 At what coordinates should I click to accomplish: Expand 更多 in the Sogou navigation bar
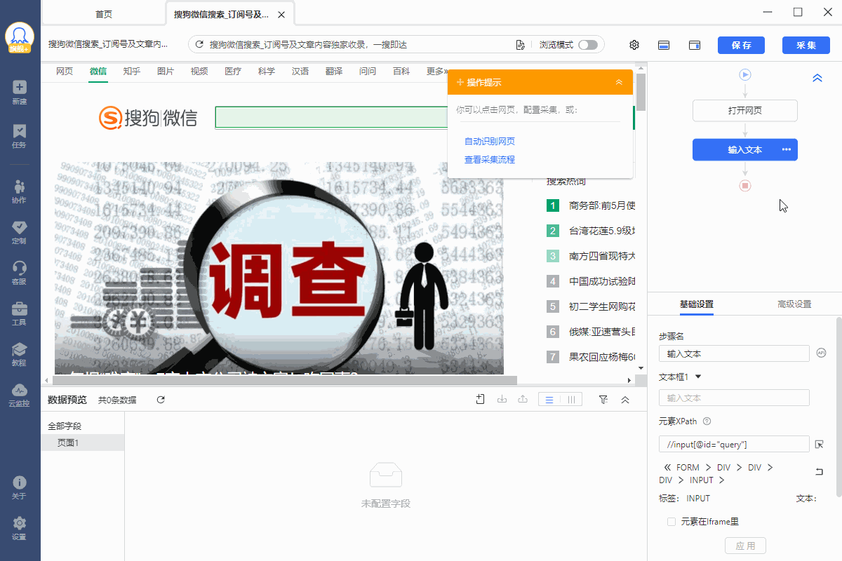tap(437, 72)
